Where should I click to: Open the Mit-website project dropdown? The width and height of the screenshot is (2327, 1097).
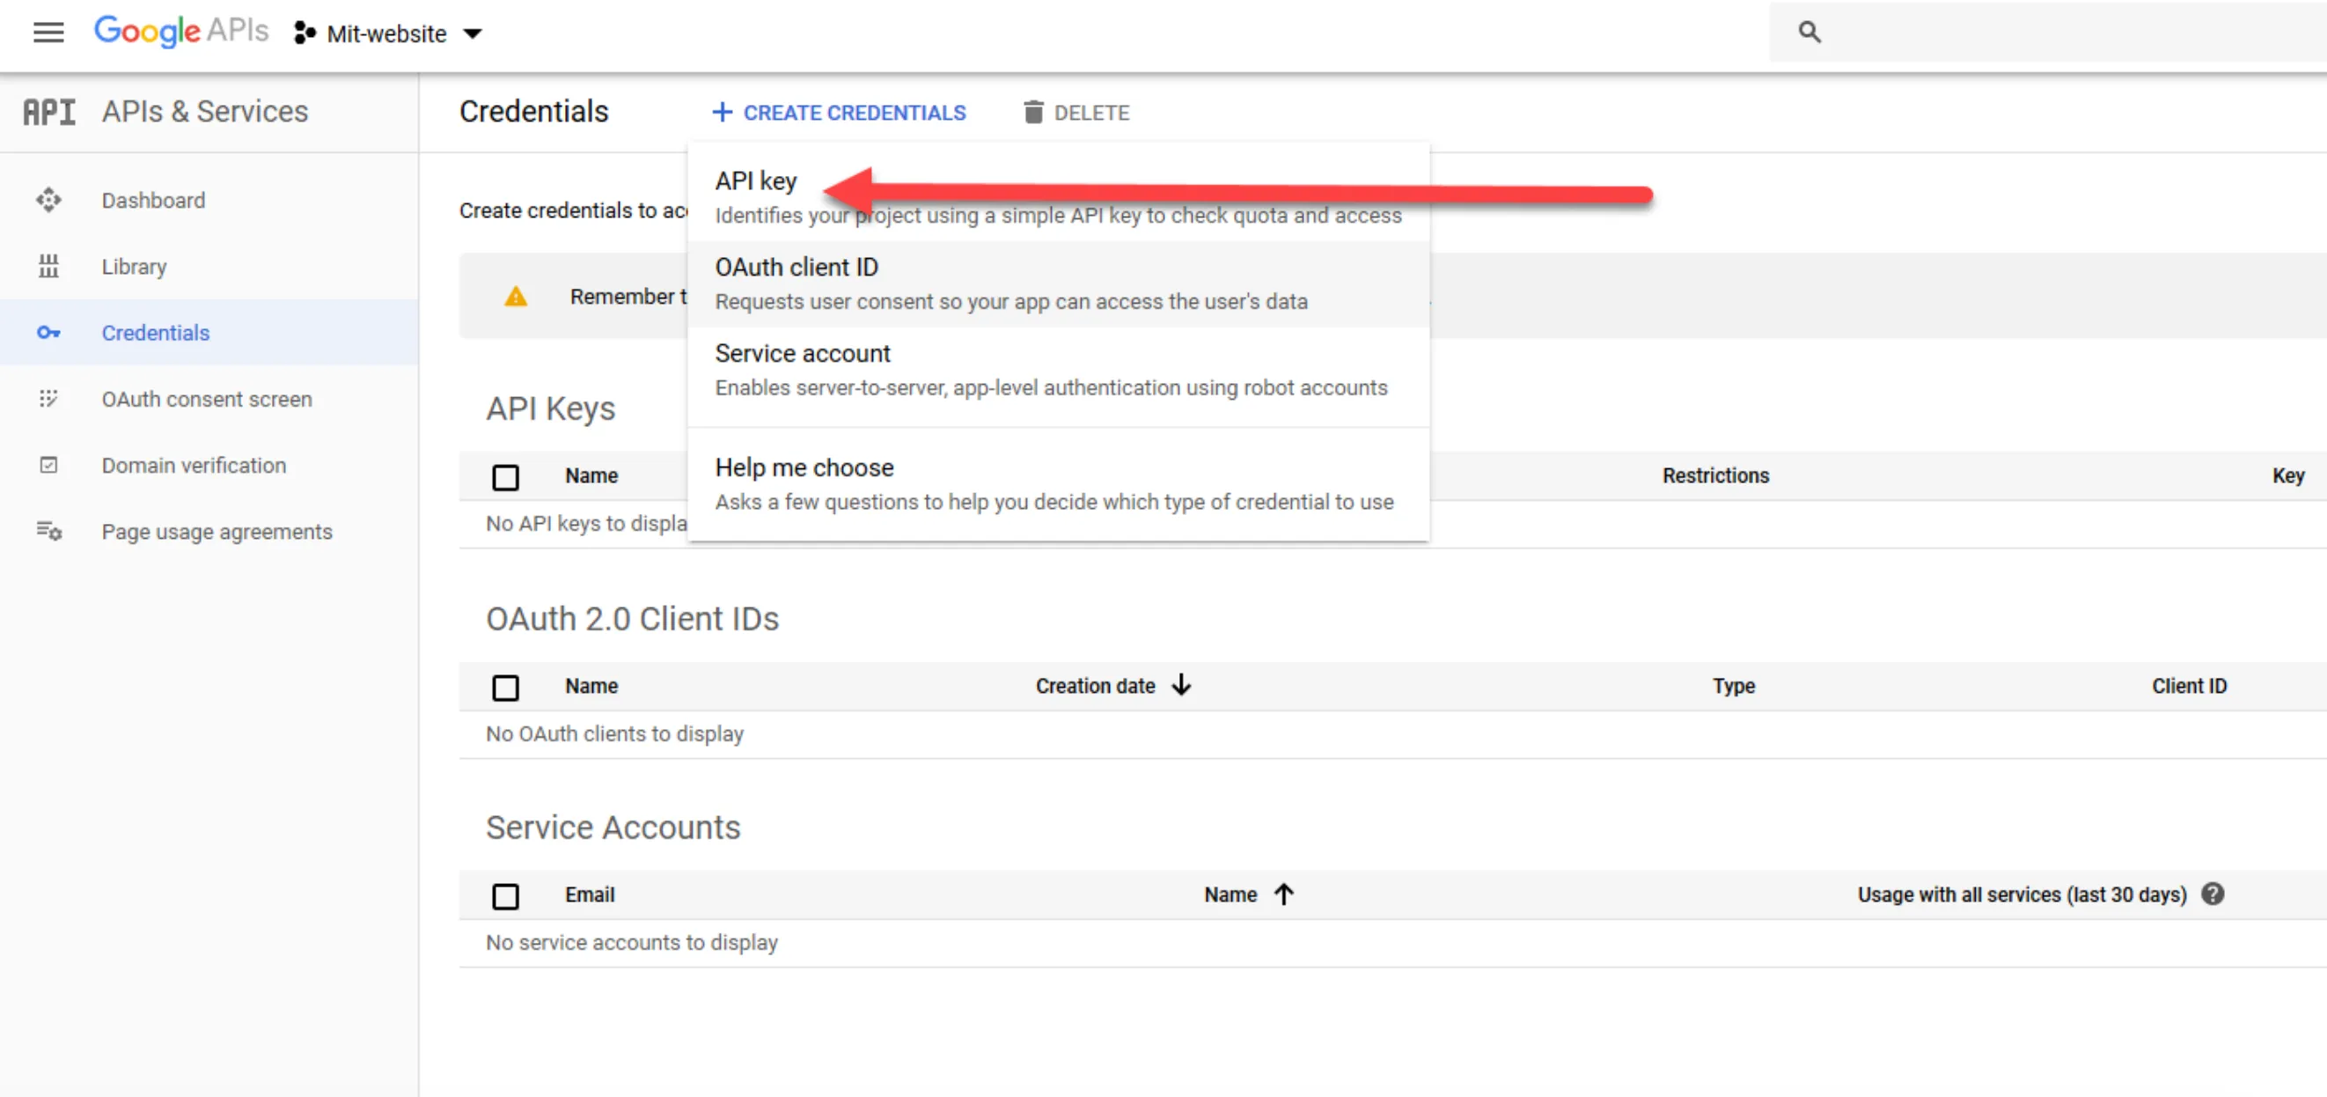(388, 34)
